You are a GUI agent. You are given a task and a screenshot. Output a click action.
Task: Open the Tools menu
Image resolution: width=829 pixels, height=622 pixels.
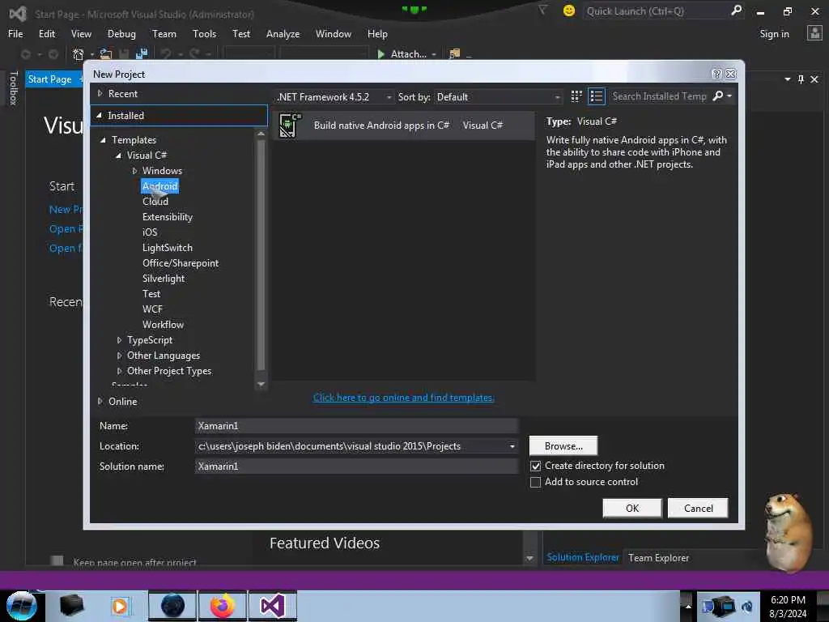click(x=204, y=34)
